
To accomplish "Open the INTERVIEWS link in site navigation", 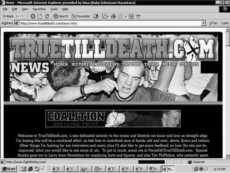I will click(x=105, y=64).
